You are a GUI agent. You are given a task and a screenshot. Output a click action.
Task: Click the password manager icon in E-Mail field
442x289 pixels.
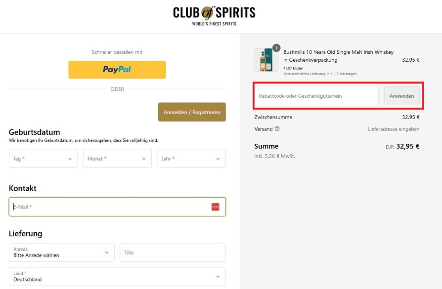215,207
